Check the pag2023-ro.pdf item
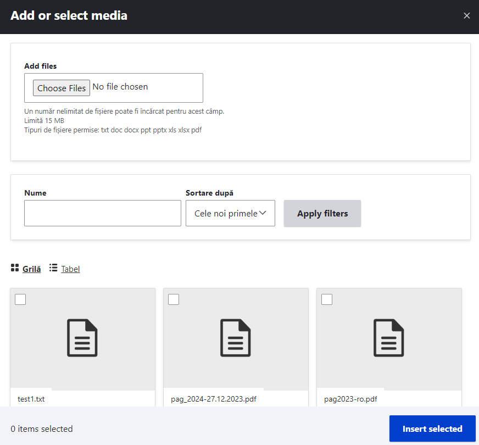The image size is (479, 445). tap(327, 299)
